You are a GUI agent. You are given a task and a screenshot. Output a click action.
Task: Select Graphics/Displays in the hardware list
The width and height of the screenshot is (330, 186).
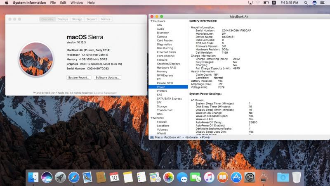(x=168, y=64)
